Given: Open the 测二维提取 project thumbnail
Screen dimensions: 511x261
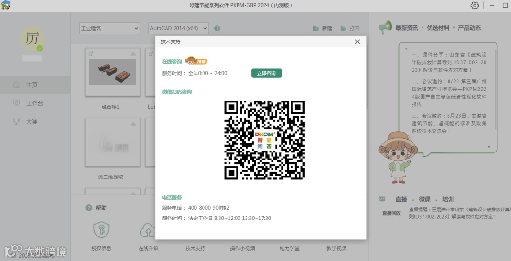Looking at the screenshot, I should click(113, 143).
